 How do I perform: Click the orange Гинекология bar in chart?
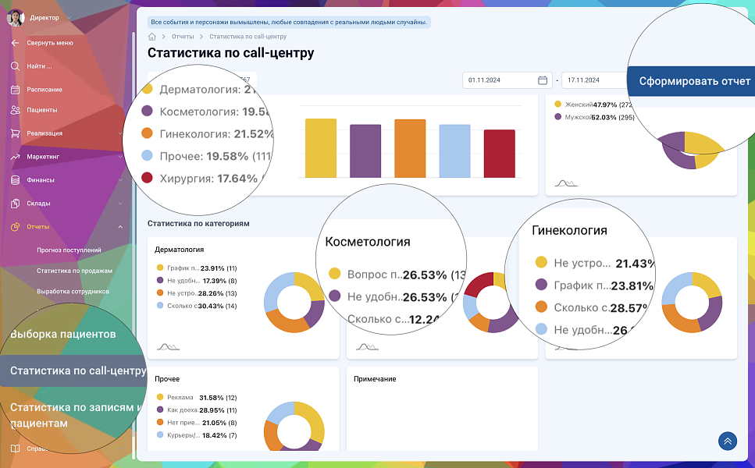point(410,149)
